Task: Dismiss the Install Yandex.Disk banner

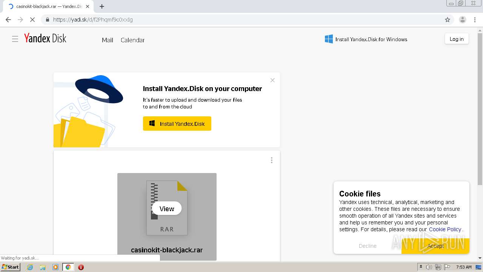Action: tap(272, 80)
